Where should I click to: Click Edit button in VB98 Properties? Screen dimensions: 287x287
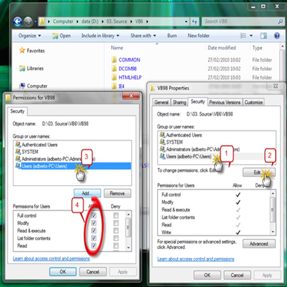tap(259, 172)
